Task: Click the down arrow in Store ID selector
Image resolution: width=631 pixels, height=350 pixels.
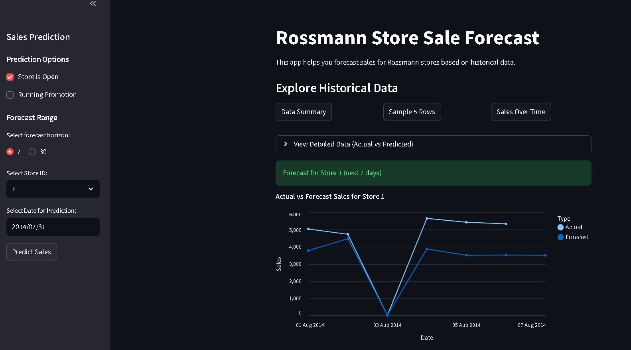Action: [91, 189]
